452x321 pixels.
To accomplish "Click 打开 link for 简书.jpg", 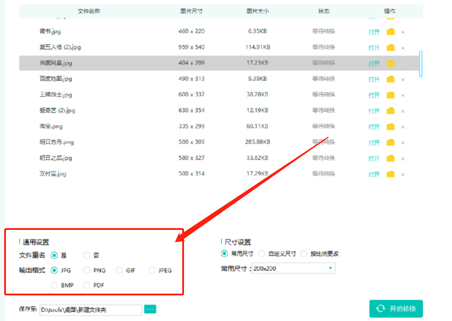I will pos(374,32).
